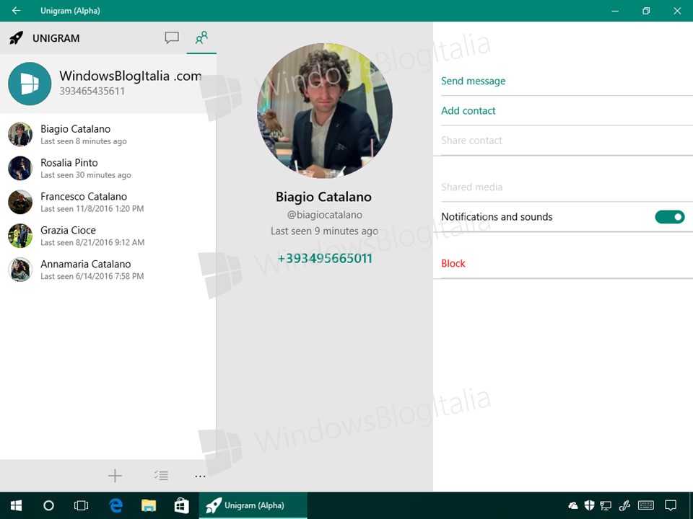
Task: Open Cortana search circle
Action: [x=48, y=505]
